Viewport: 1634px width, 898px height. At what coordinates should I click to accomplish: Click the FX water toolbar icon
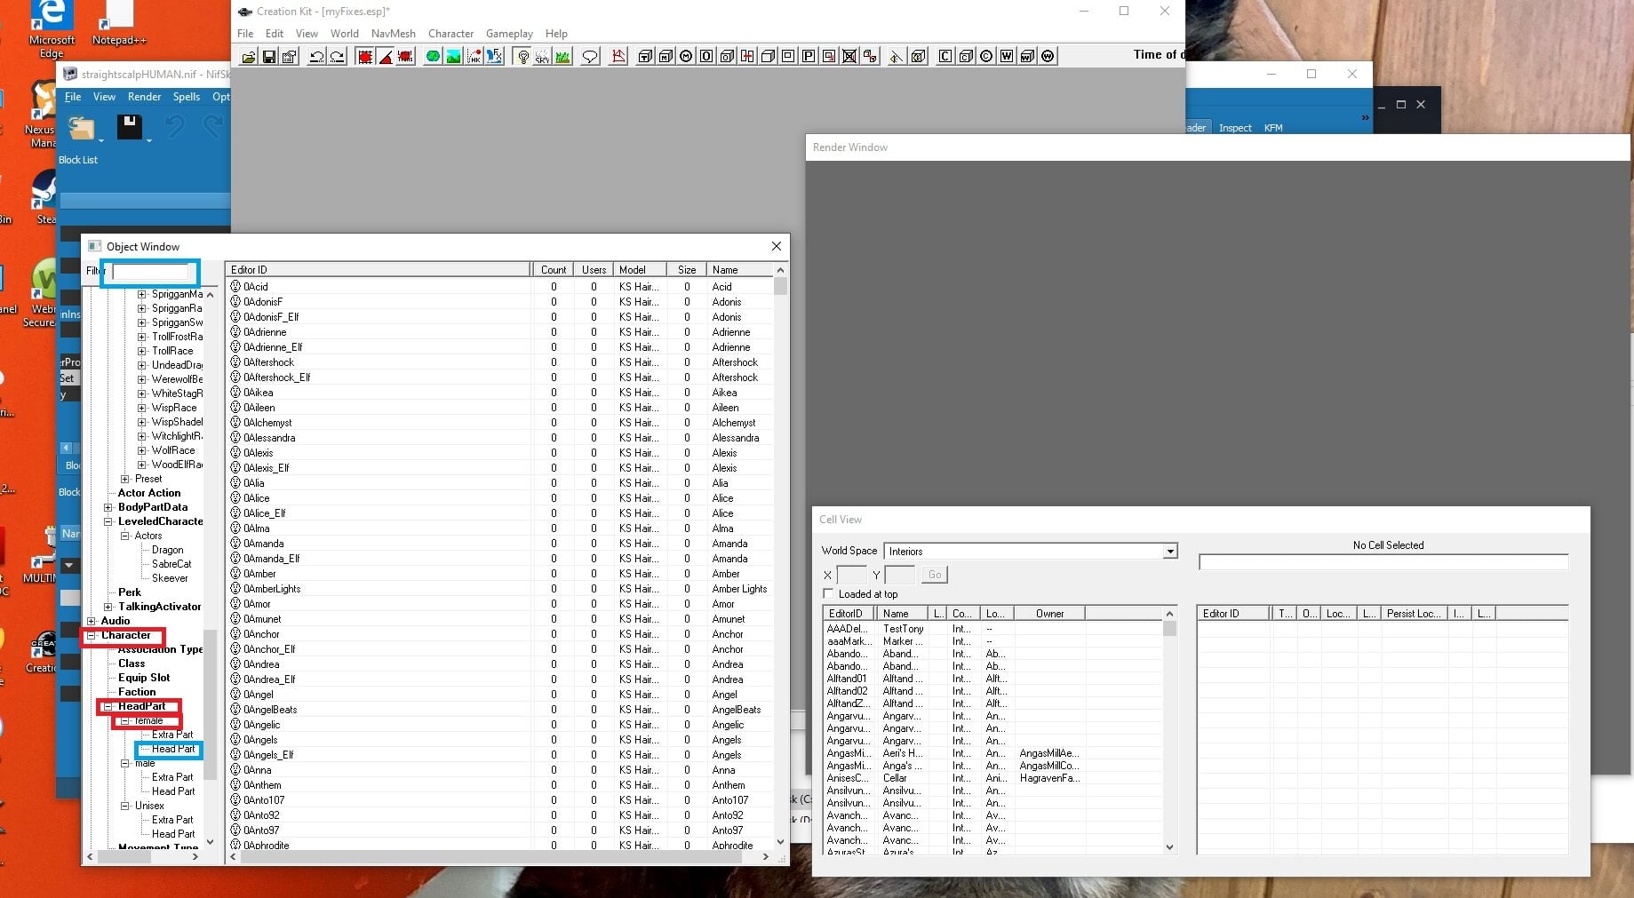tap(495, 56)
